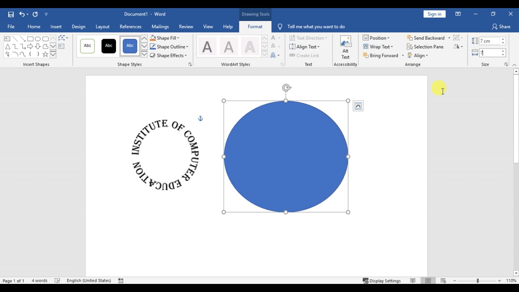Screen dimensions: 519x292
Task: Switch to the Layout tab
Action: (x=103, y=27)
